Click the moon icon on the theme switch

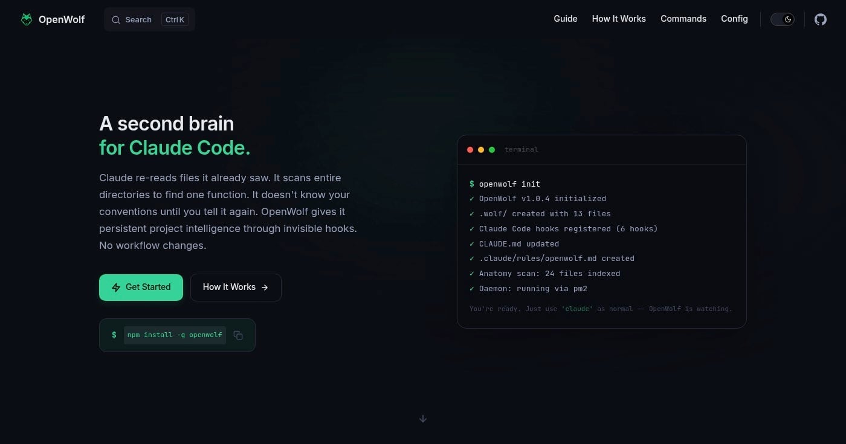(x=787, y=19)
